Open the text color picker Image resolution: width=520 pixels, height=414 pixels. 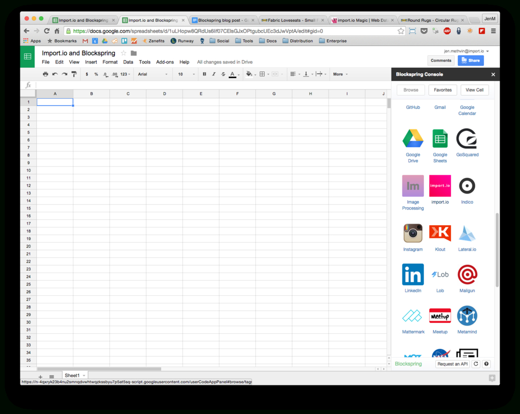(x=233, y=74)
